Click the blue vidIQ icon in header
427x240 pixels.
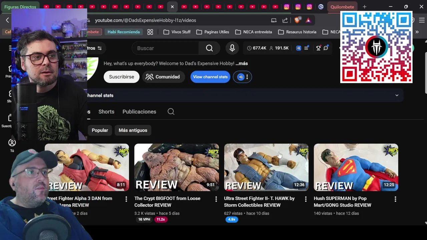coord(299,48)
